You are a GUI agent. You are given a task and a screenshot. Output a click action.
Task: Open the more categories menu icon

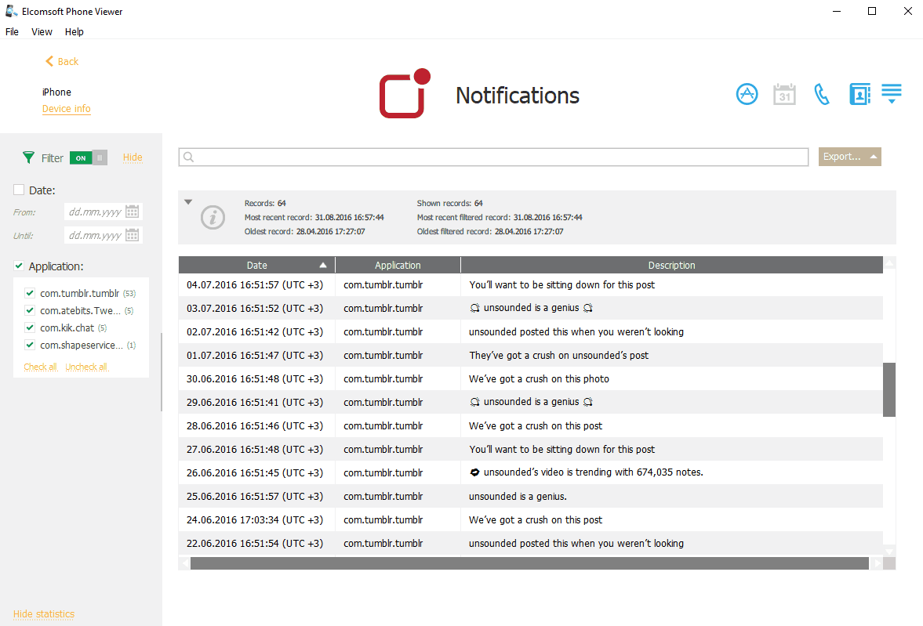point(892,94)
